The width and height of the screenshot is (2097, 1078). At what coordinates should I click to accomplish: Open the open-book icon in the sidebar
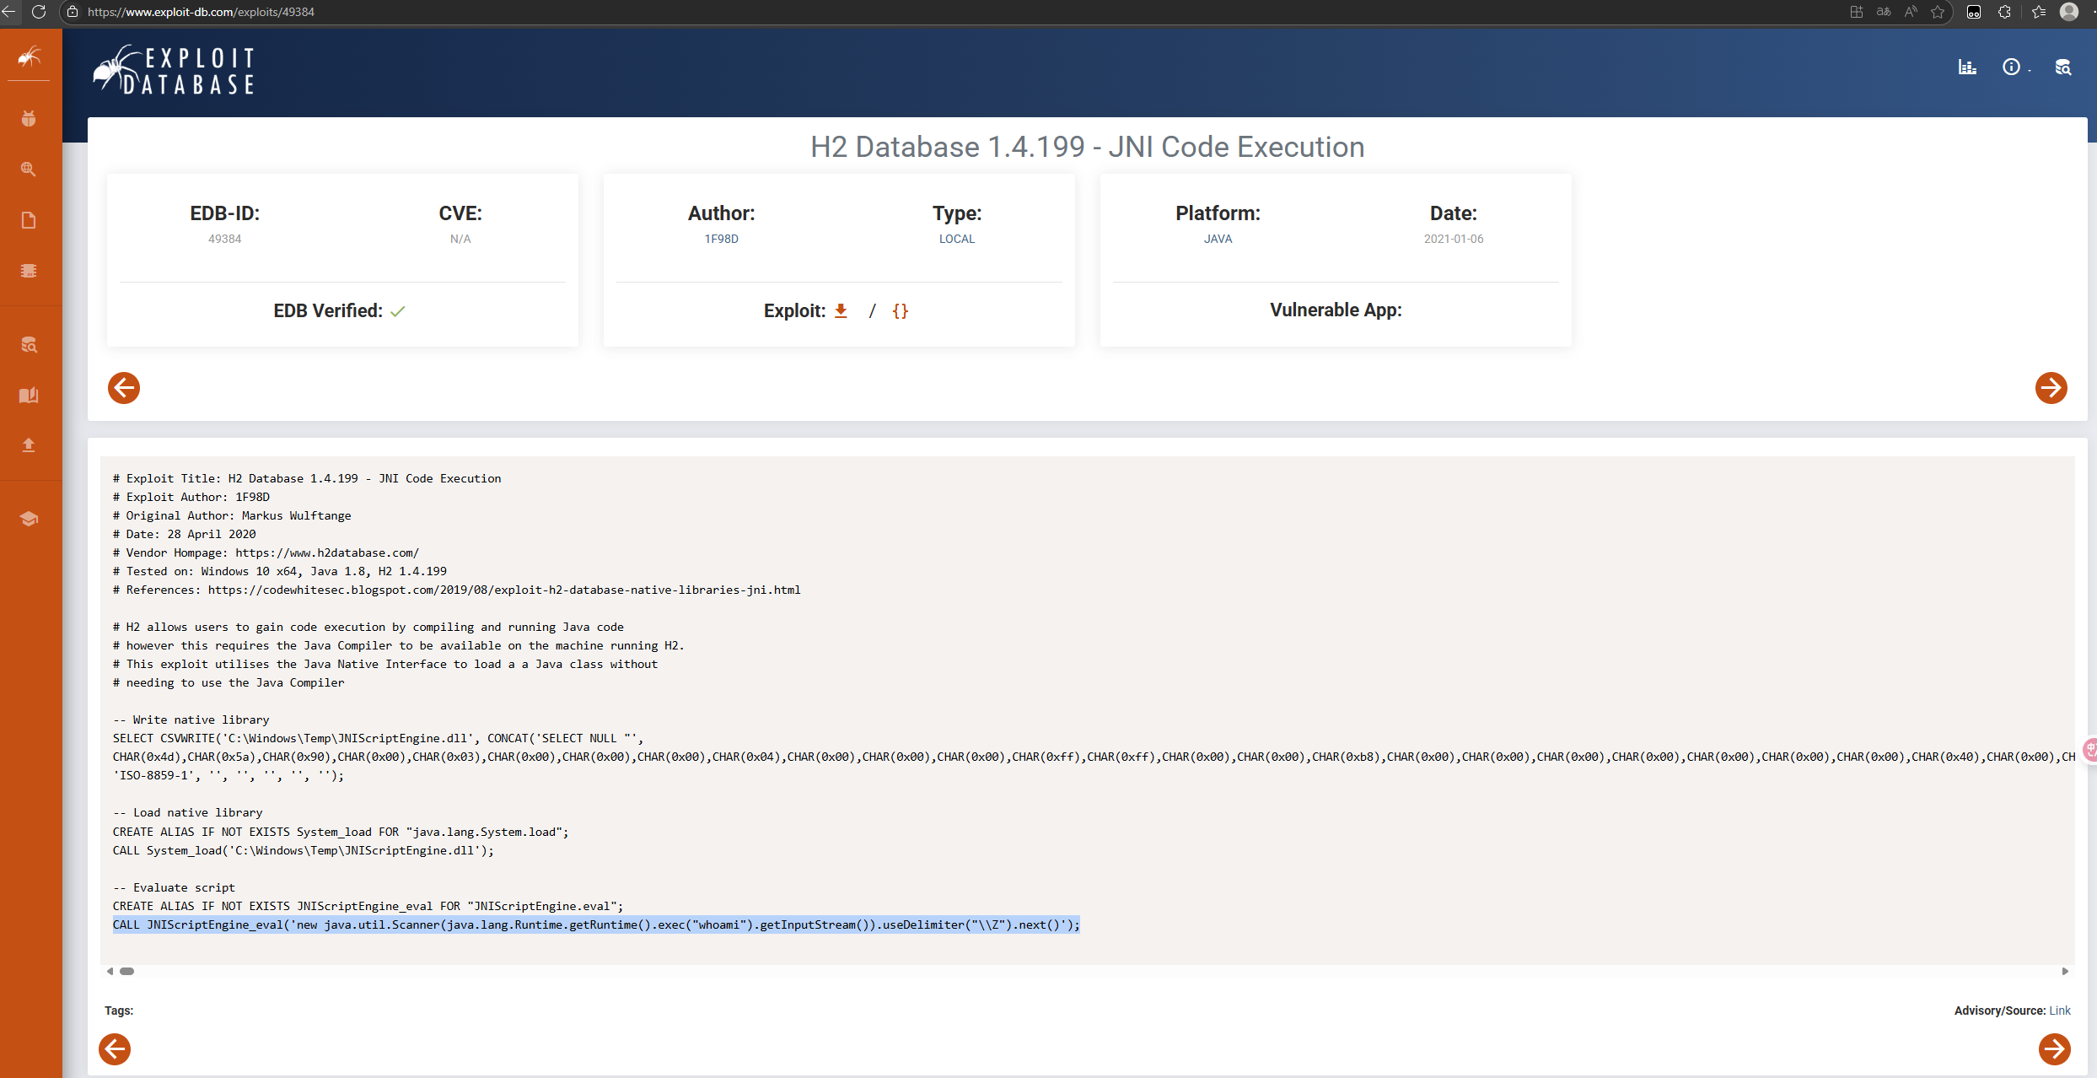point(29,395)
